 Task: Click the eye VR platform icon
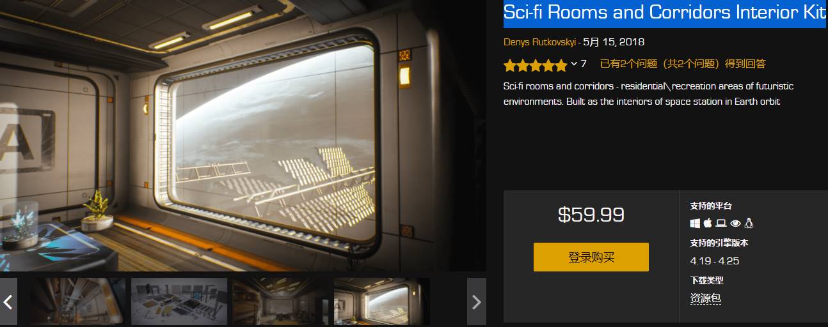point(735,223)
